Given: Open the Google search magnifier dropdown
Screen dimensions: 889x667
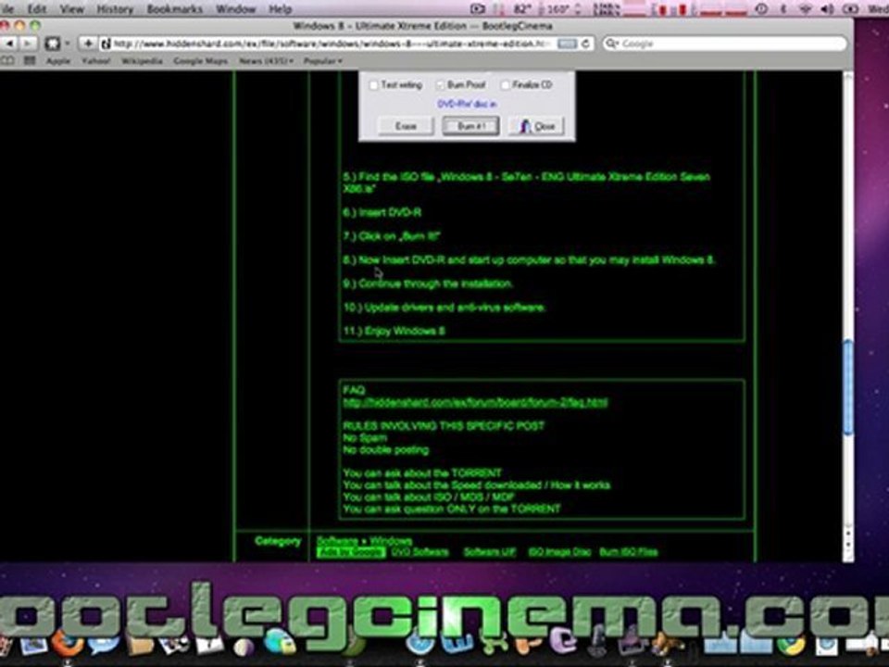Looking at the screenshot, I should (612, 44).
